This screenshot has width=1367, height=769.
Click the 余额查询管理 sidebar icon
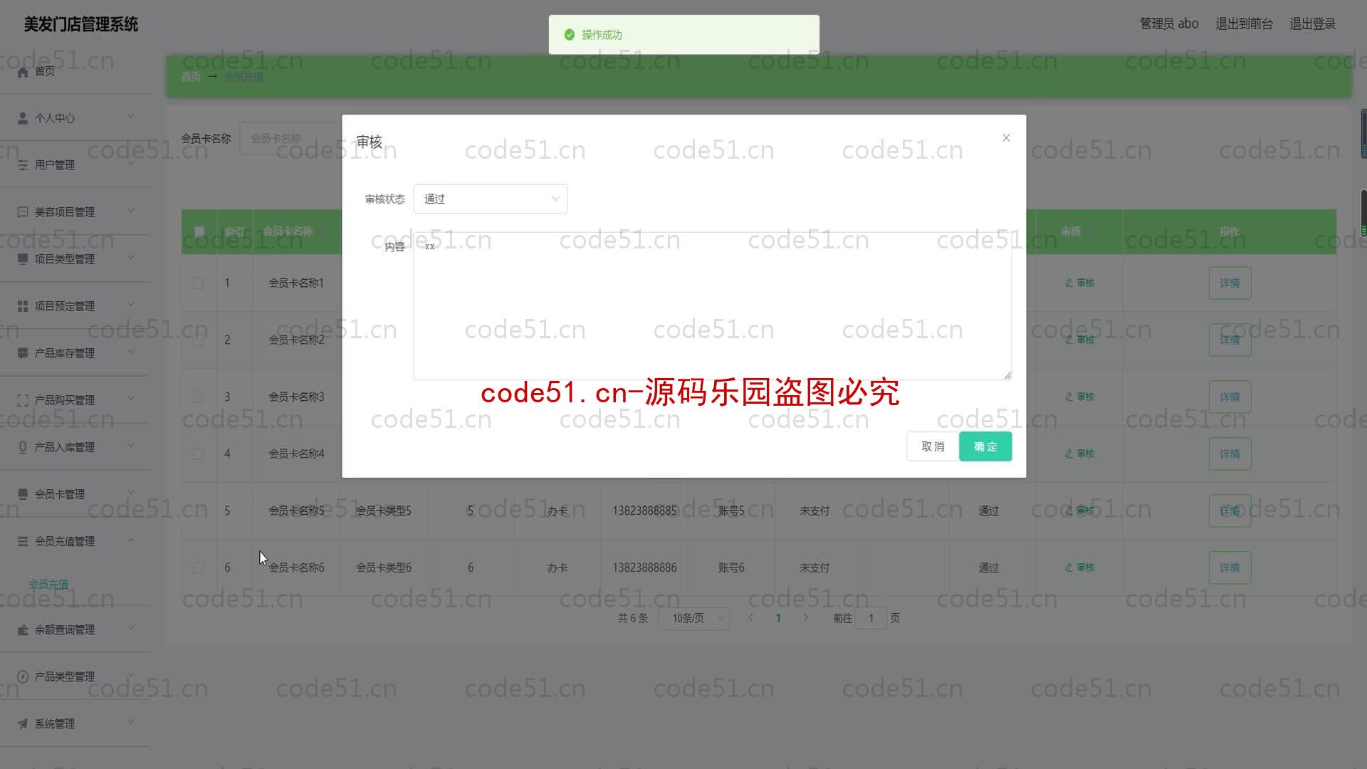pos(23,629)
